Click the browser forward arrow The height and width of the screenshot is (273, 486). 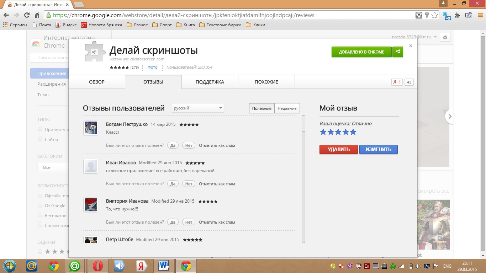pos(16,15)
